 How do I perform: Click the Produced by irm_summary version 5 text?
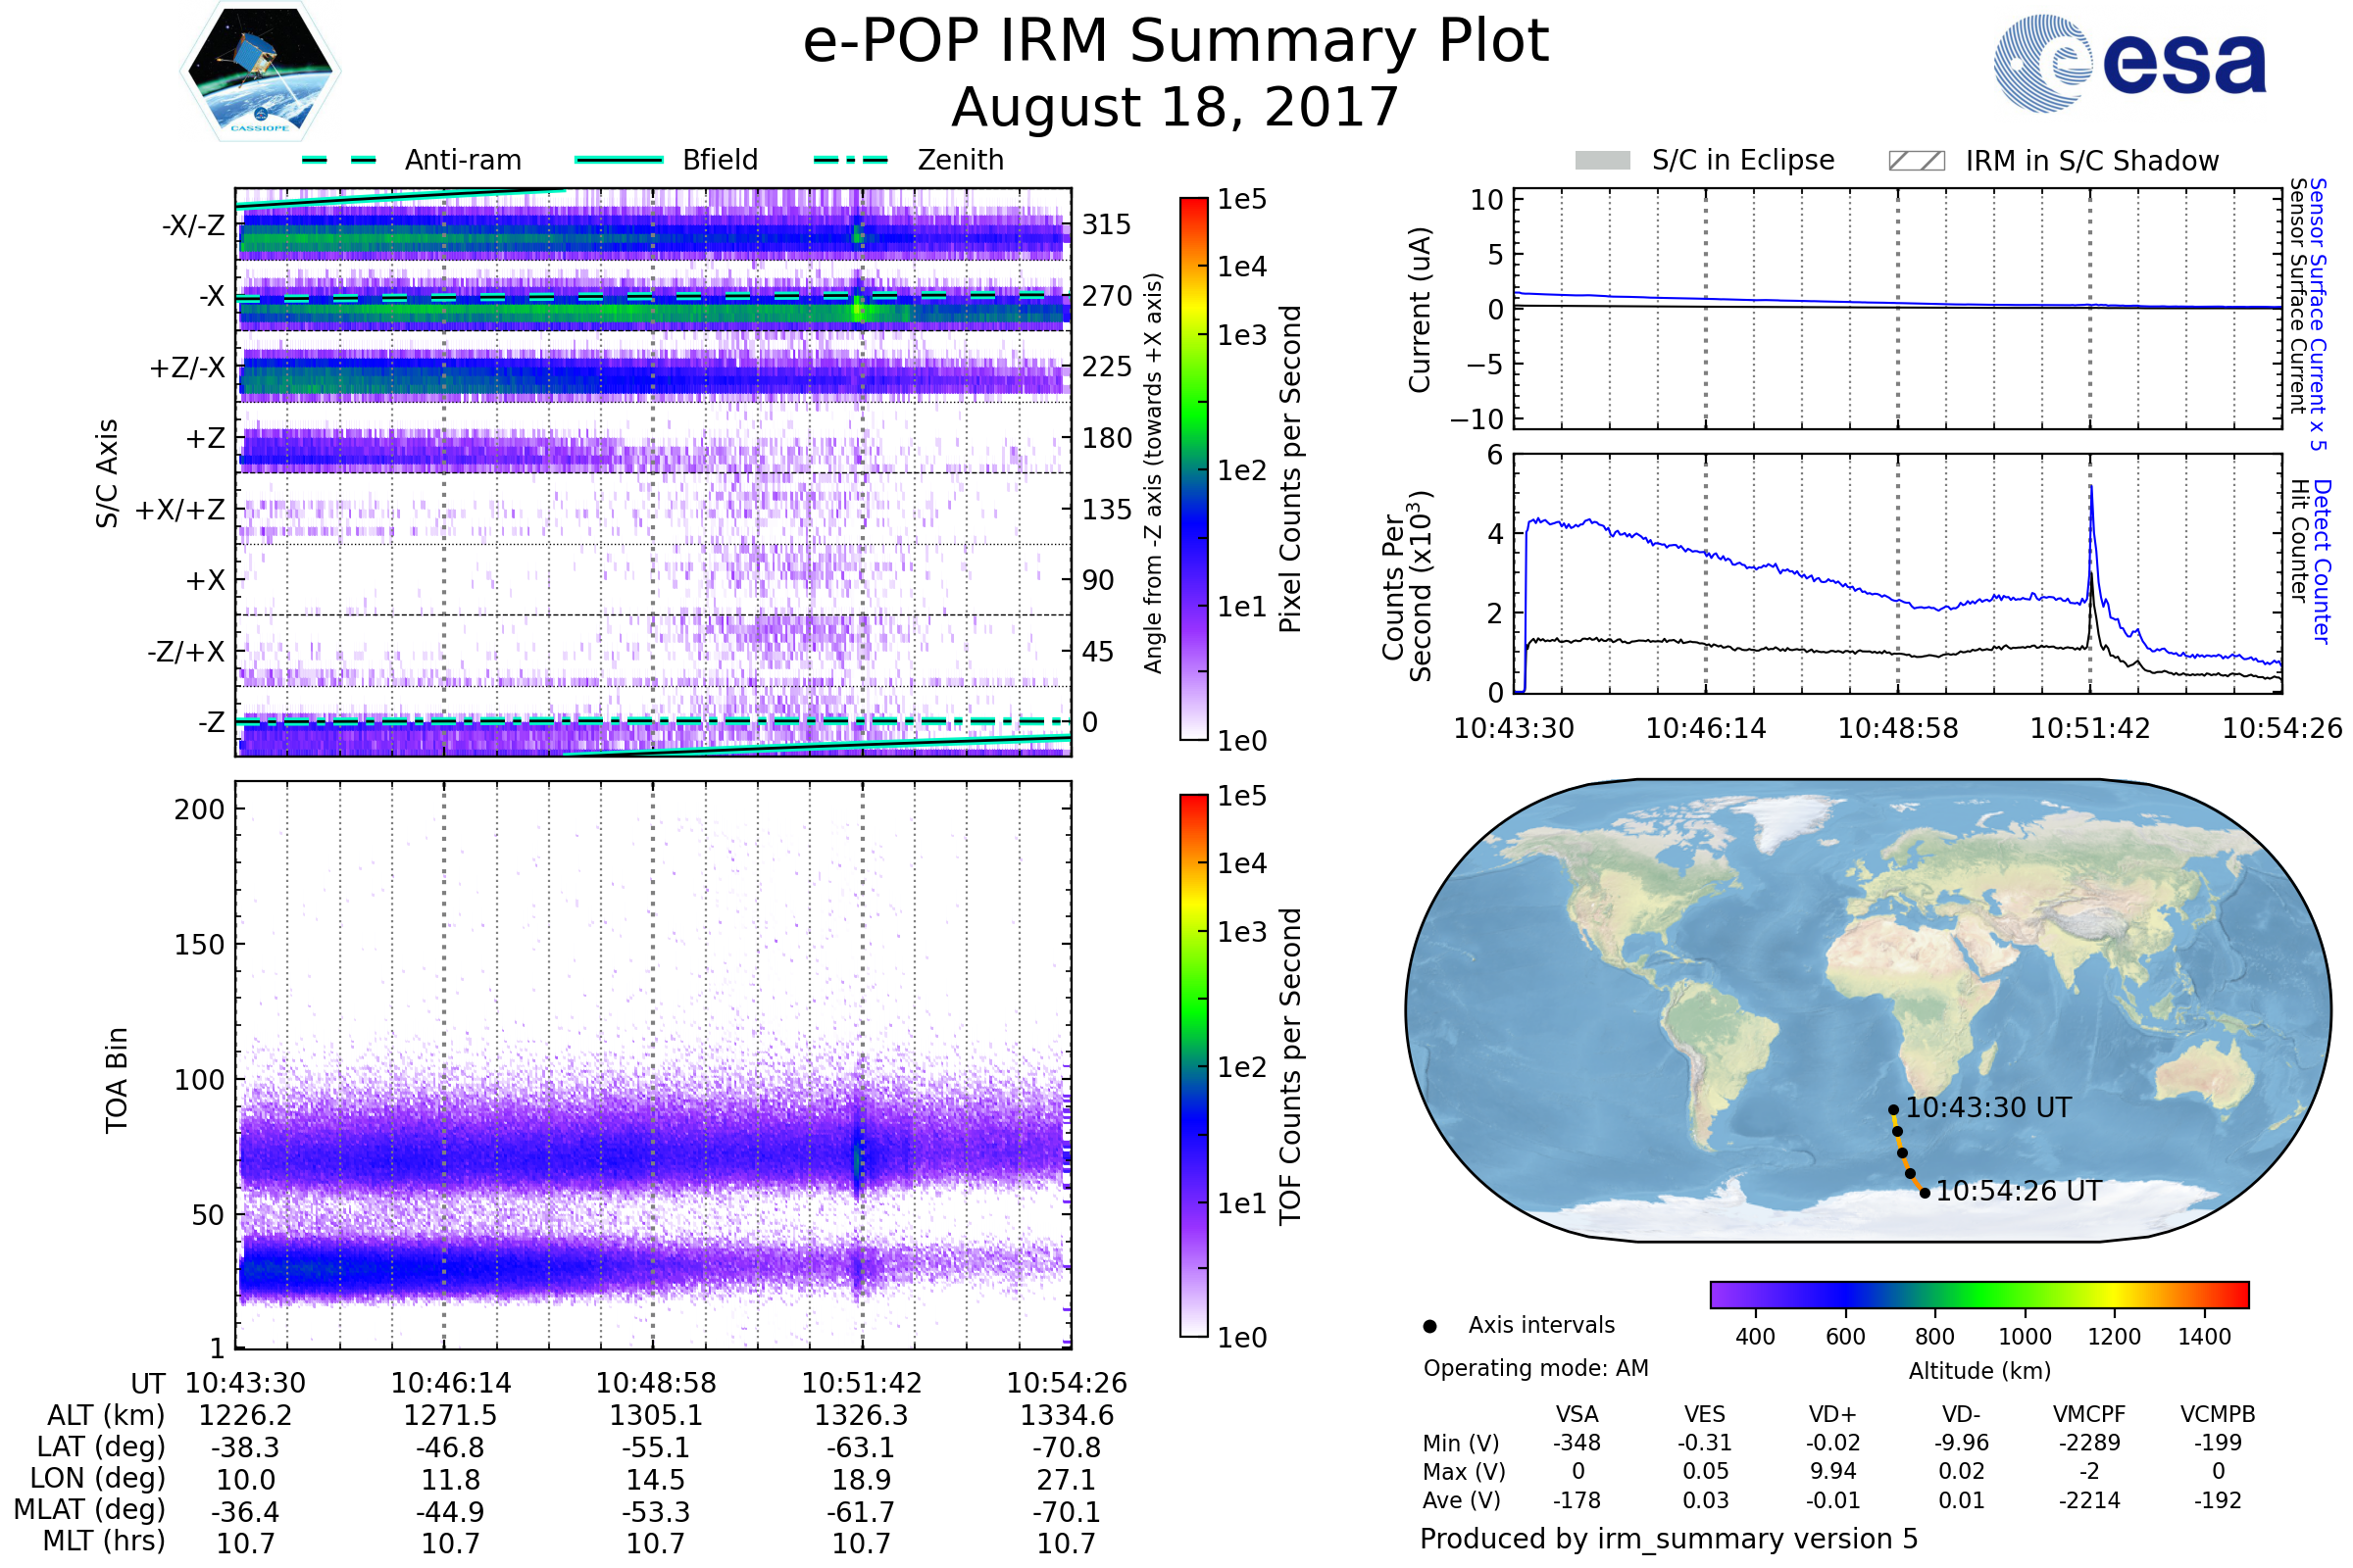click(x=1669, y=1539)
